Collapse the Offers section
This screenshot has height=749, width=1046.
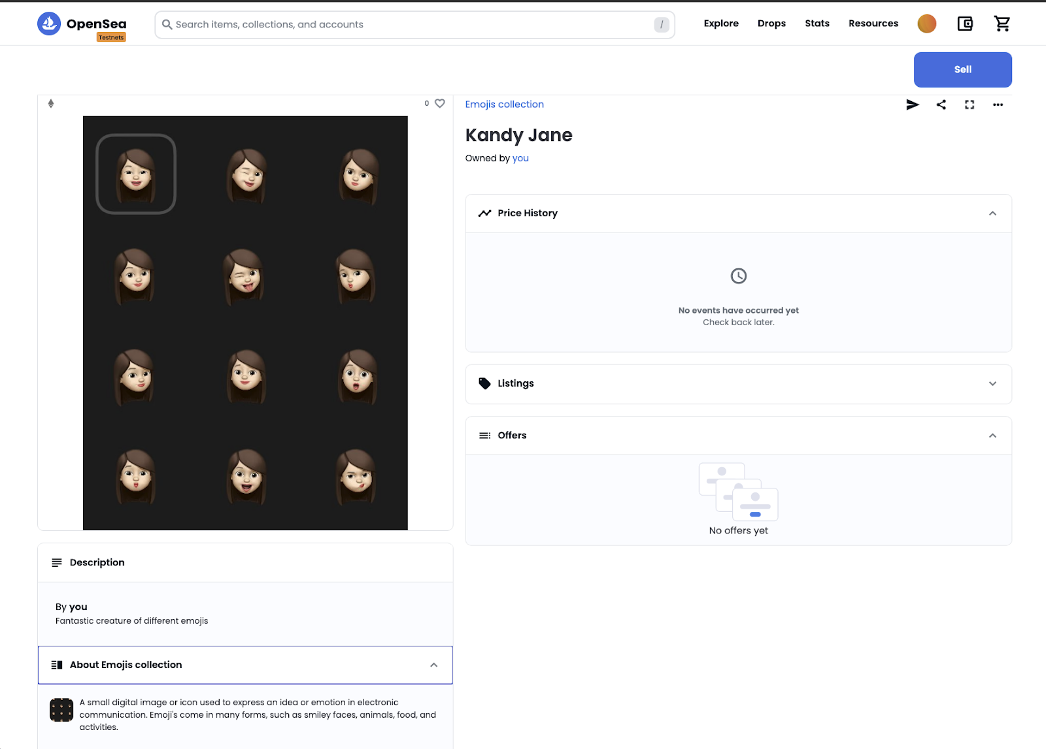(x=992, y=436)
